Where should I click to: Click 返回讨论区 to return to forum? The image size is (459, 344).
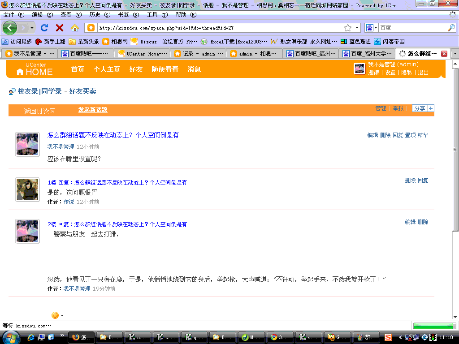(39, 111)
